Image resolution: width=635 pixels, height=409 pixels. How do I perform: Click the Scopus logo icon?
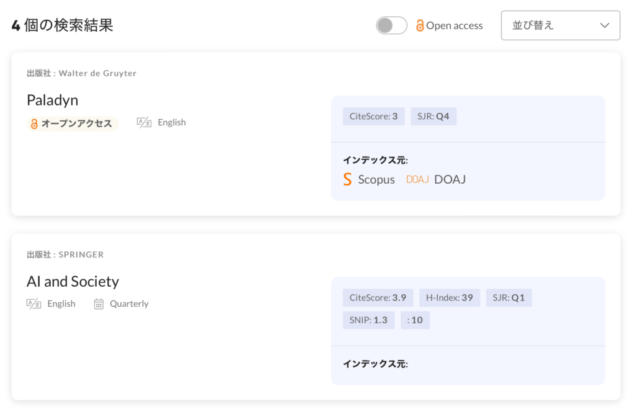pos(347,179)
